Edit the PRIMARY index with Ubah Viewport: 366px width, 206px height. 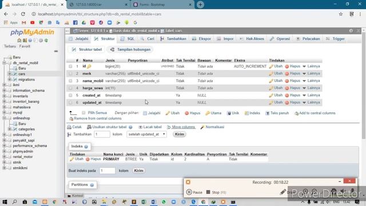click(x=77, y=159)
